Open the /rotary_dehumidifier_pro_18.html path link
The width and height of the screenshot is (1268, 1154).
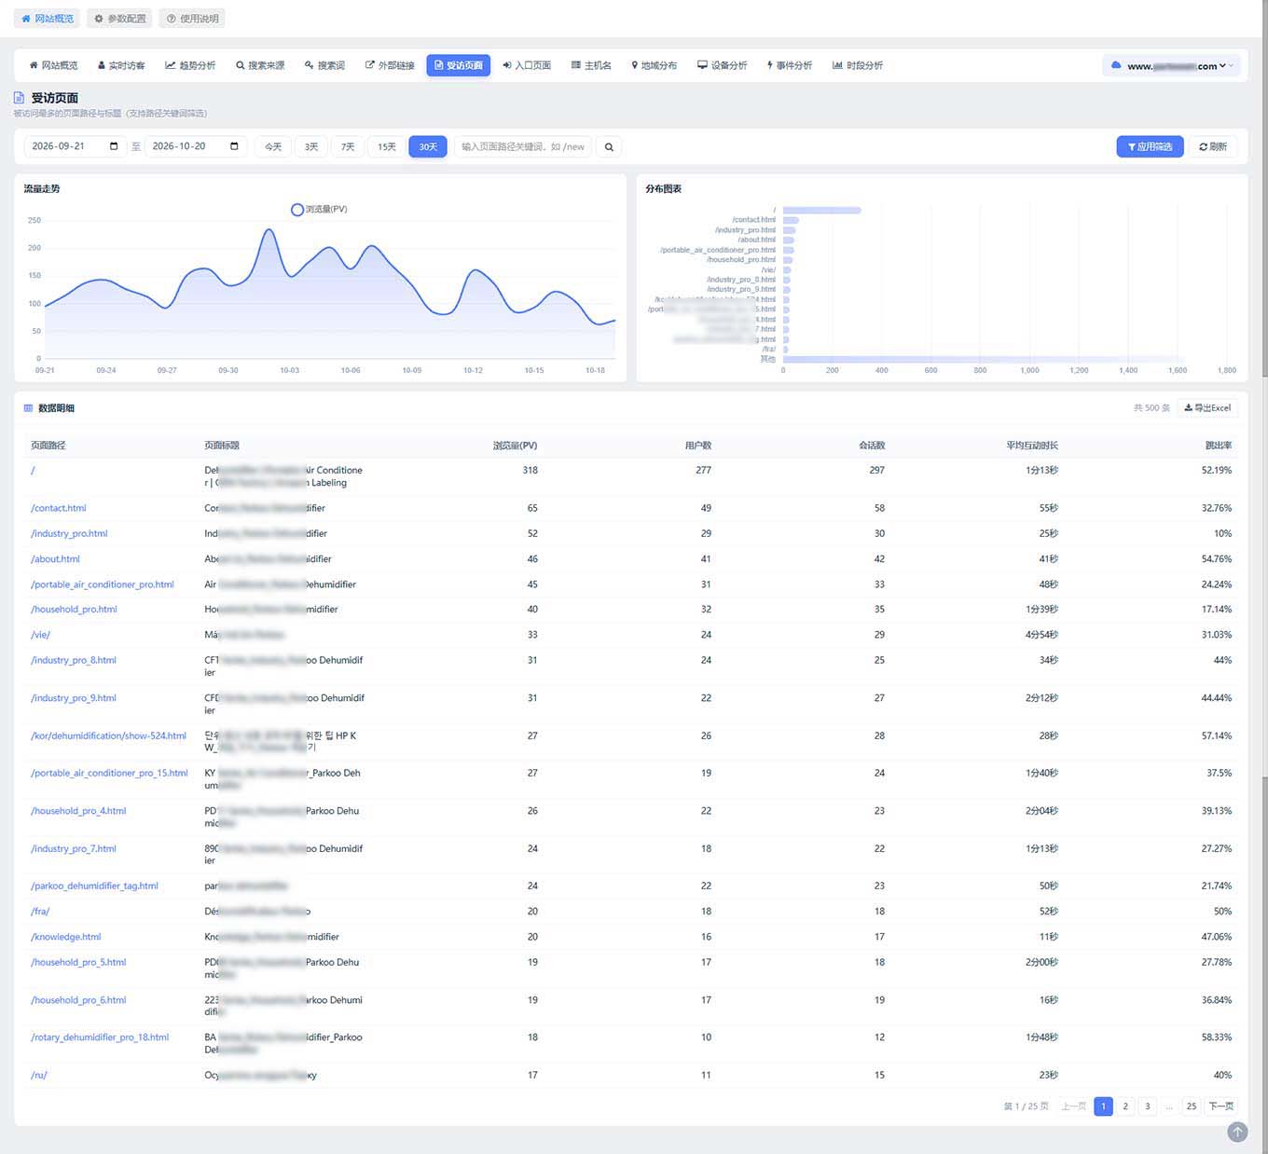(100, 1037)
